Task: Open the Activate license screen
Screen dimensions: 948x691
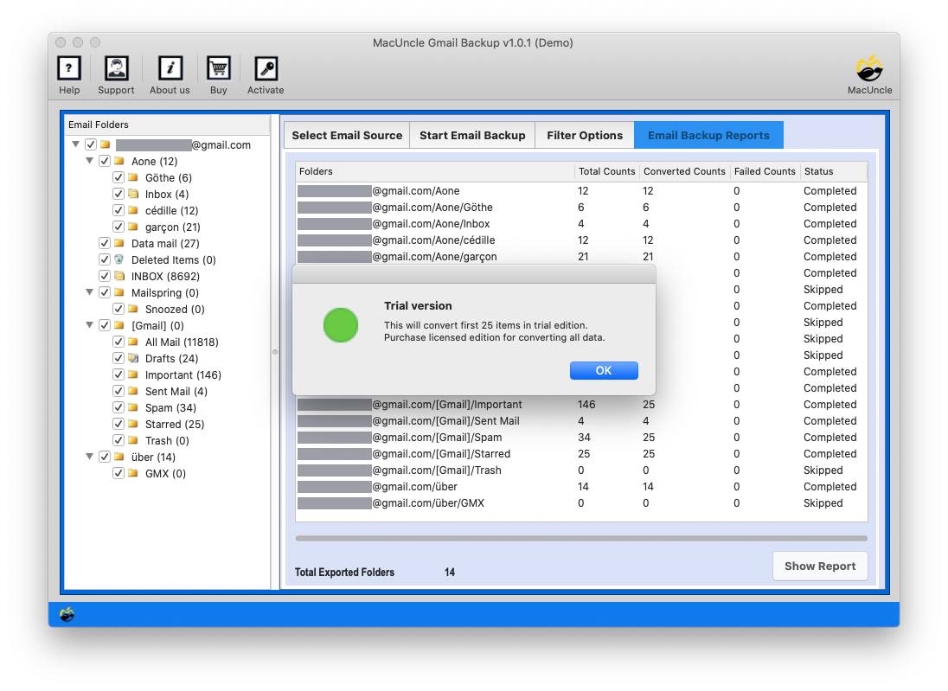Action: coord(265,74)
